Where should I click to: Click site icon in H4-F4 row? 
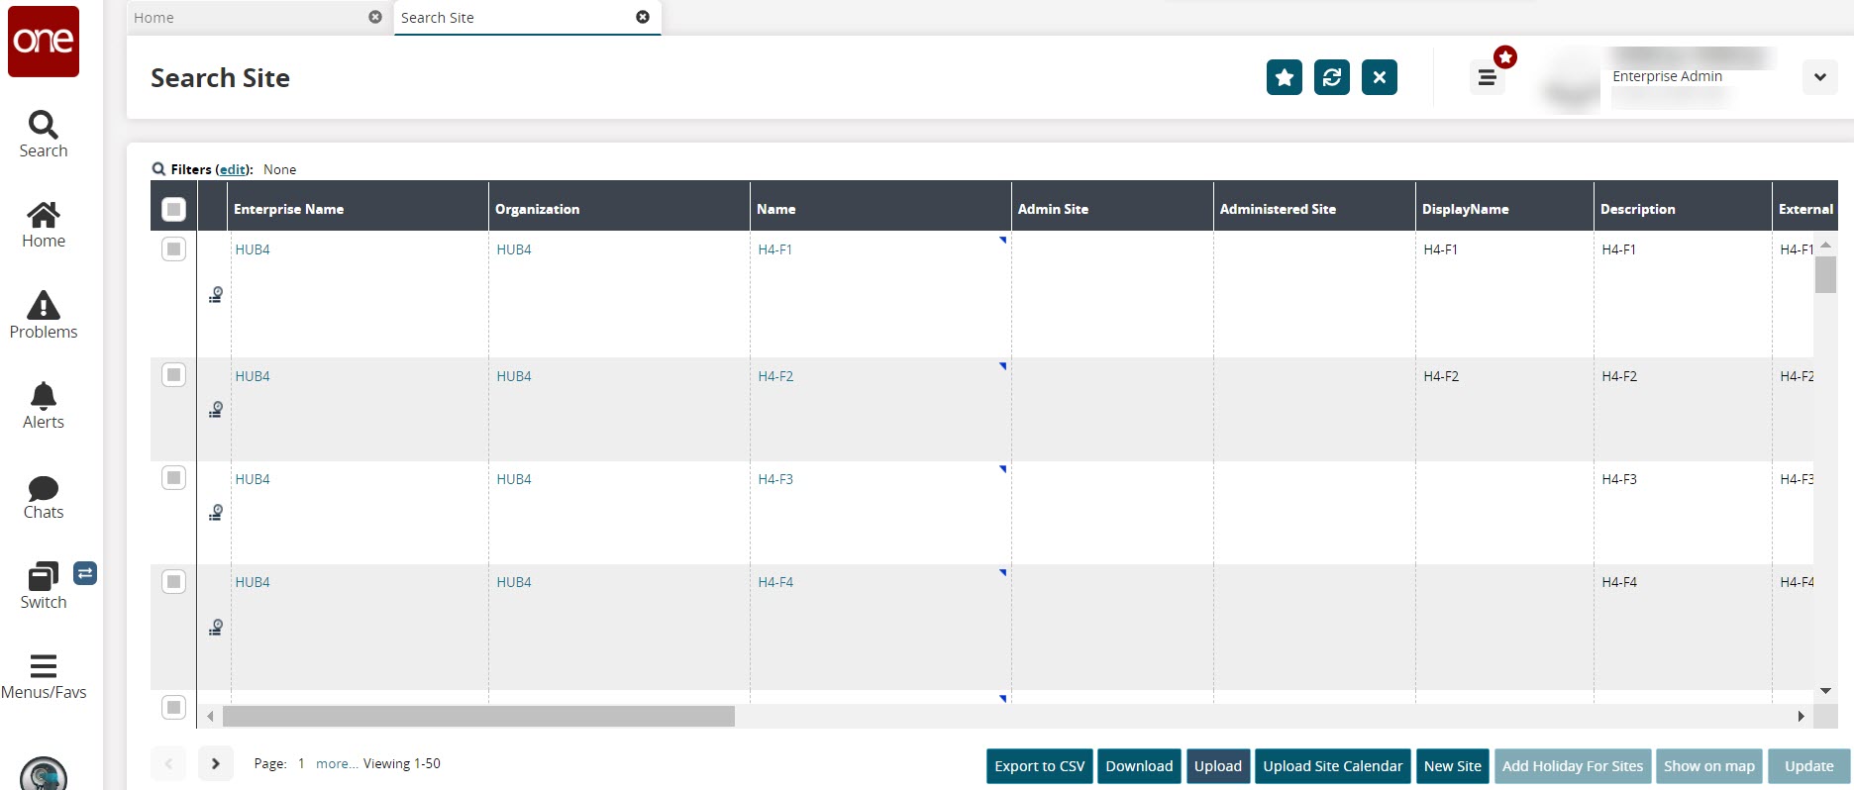(216, 627)
